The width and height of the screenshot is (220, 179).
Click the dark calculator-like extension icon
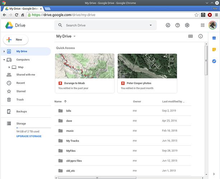(203, 15)
